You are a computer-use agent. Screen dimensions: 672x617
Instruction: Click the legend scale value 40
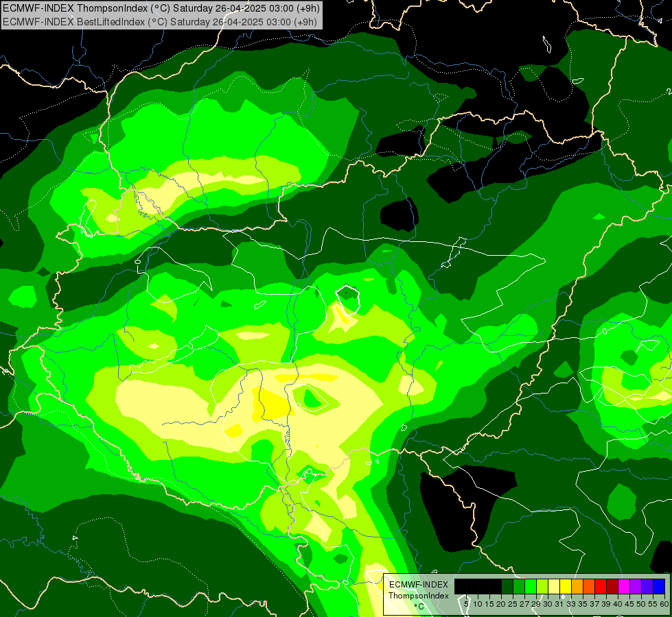click(618, 604)
